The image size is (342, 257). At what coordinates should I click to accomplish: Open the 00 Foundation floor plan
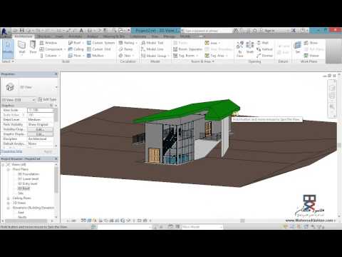click(28, 174)
